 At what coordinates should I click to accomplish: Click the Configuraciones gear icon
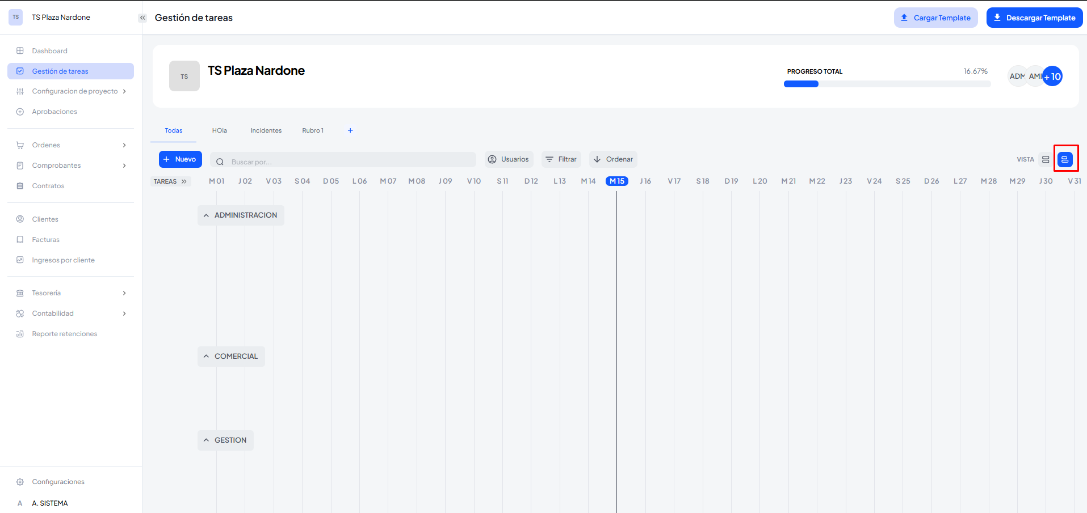point(20,482)
